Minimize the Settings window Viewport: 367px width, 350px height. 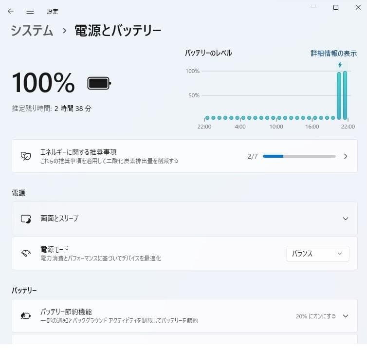[x=313, y=7]
